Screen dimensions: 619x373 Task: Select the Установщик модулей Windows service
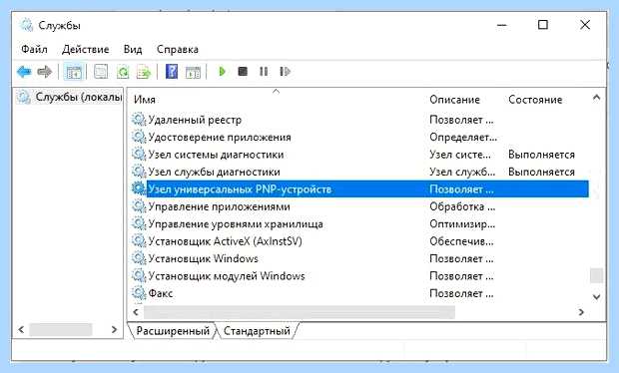point(227,275)
